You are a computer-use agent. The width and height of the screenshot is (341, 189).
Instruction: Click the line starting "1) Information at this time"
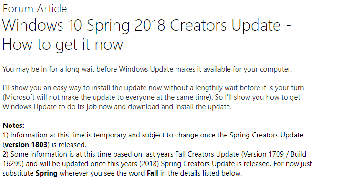(x=153, y=135)
